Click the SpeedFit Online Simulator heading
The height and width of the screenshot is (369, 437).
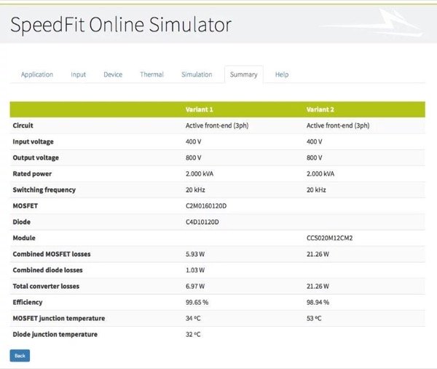(121, 25)
